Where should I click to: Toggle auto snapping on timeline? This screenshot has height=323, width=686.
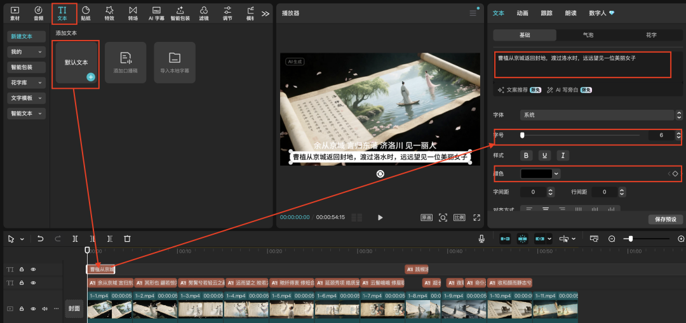point(522,239)
